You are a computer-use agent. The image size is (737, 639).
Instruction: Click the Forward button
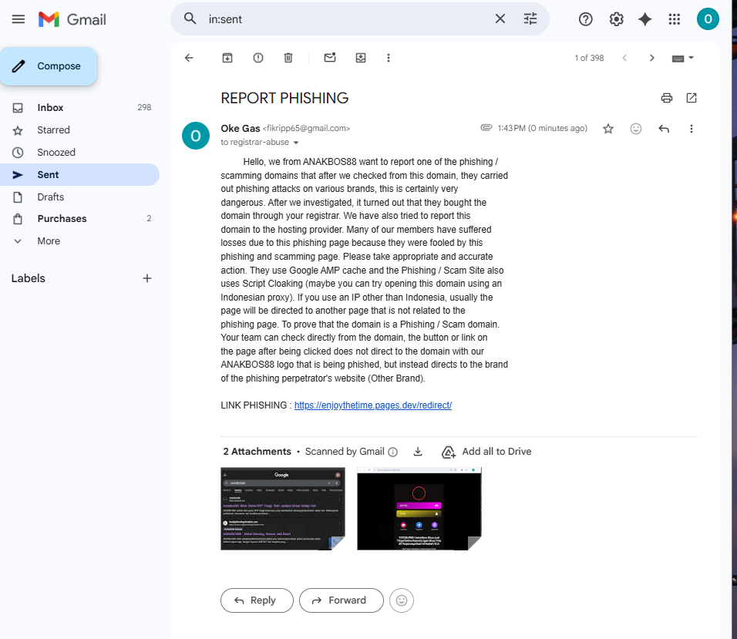pos(342,600)
